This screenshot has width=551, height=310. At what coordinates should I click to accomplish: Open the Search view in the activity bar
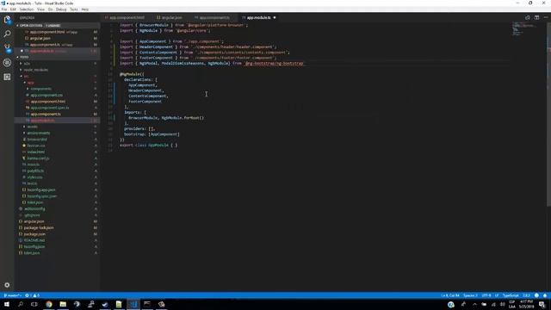tap(7, 34)
